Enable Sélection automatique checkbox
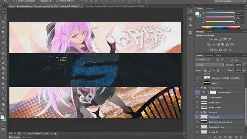 click(x=14, y=1)
